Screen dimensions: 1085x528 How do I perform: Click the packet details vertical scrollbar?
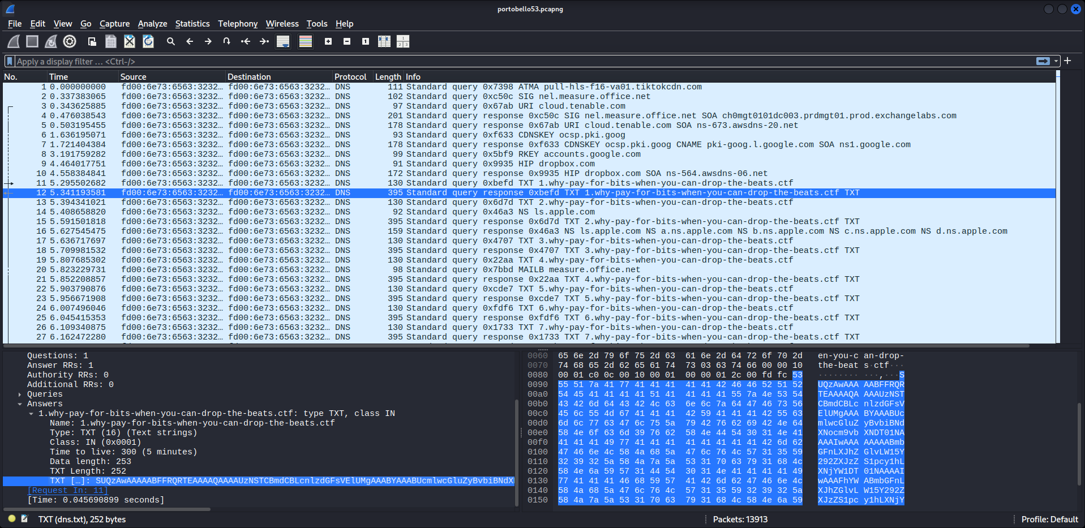tap(517, 453)
